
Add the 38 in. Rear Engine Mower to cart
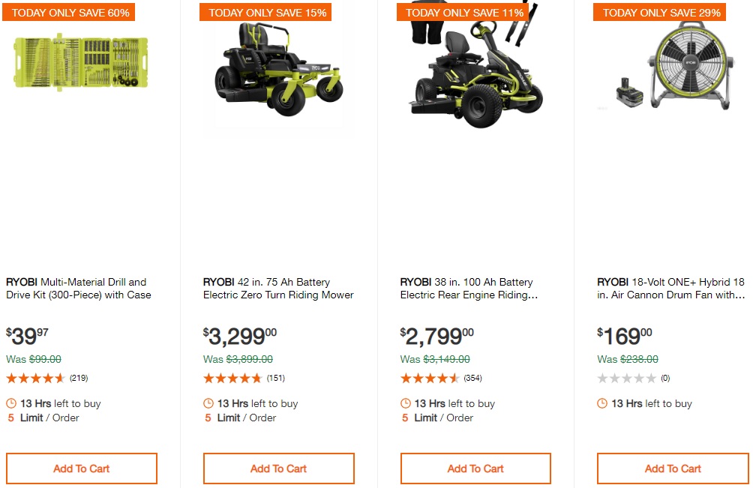(x=475, y=469)
